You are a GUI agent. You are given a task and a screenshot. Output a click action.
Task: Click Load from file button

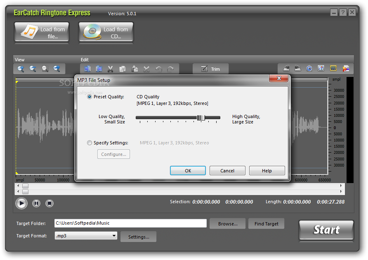point(42,32)
